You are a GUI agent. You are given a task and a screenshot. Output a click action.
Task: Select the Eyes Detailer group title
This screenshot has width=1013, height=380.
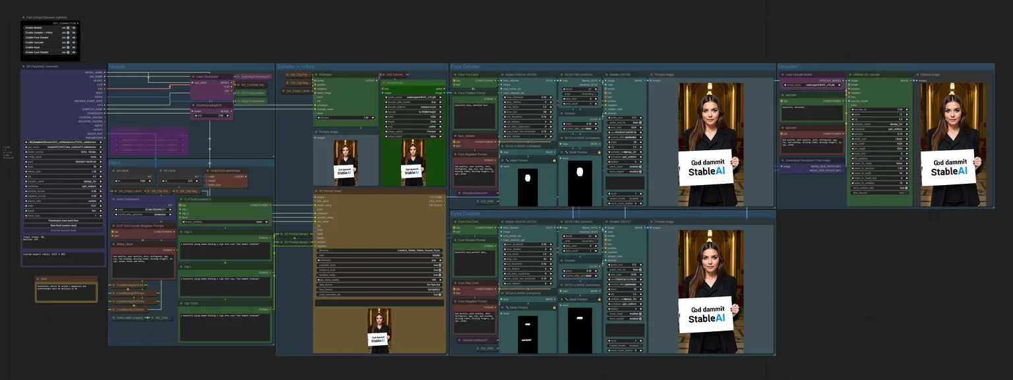(x=466, y=214)
